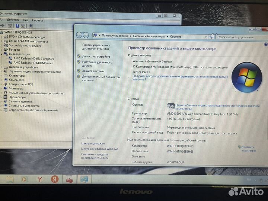The width and height of the screenshot is (268, 201).
Task: Click the Поиск в панели управления search field
Action: click(x=242, y=37)
